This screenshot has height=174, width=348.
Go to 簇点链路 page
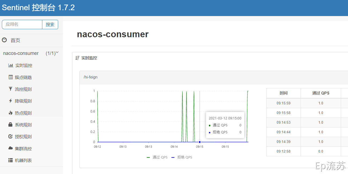23,77
